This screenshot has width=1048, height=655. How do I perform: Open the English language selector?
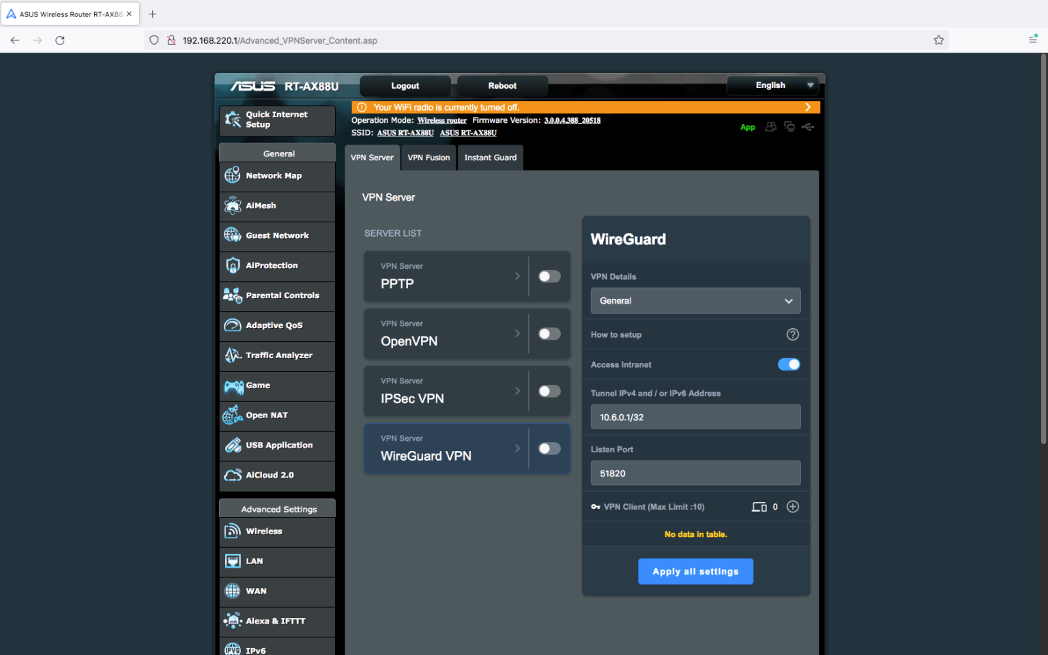pyautogui.click(x=772, y=85)
